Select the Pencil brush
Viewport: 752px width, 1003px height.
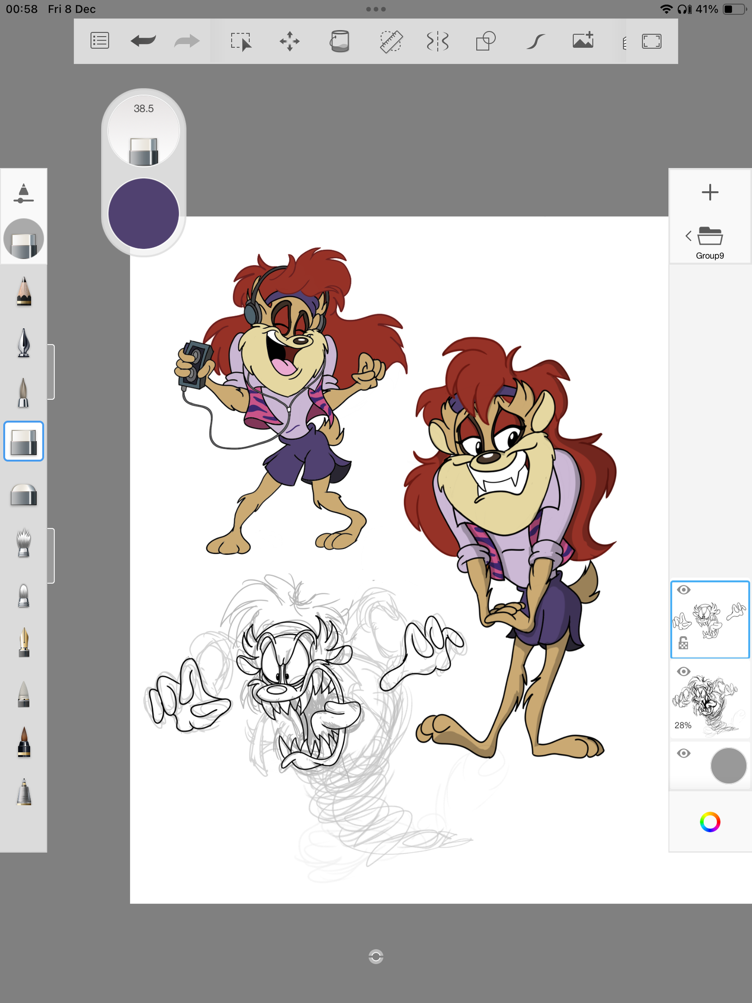(23, 292)
